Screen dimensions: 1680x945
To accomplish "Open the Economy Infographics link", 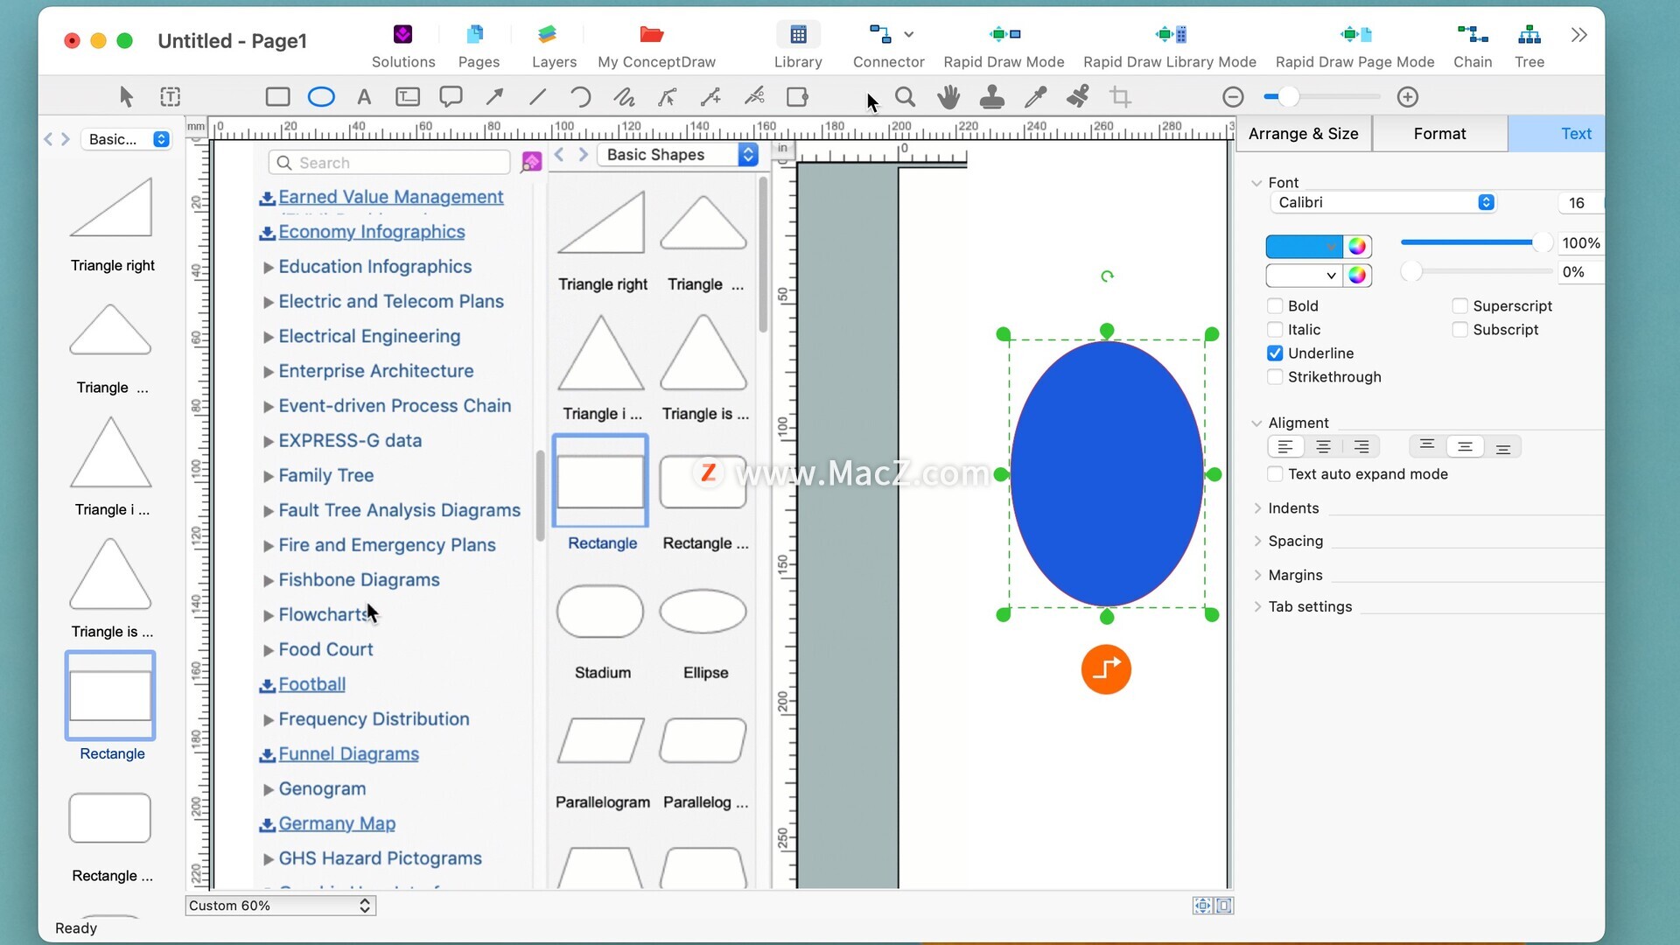I will 371,232.
